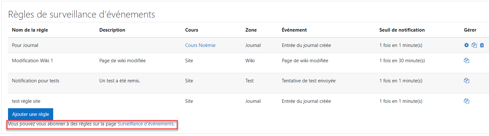Click the Règles de surveillance d'événements heading

pyautogui.click(x=81, y=14)
